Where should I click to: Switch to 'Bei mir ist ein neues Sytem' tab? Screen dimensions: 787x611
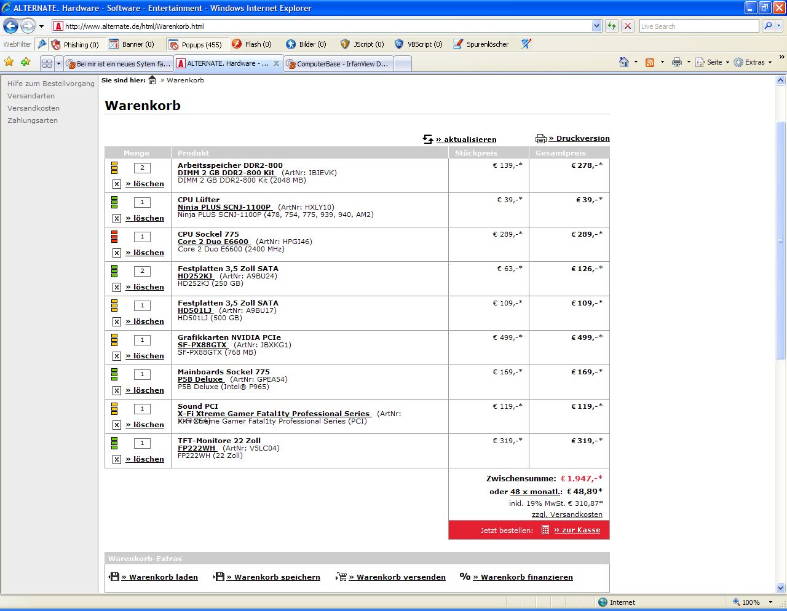(117, 63)
